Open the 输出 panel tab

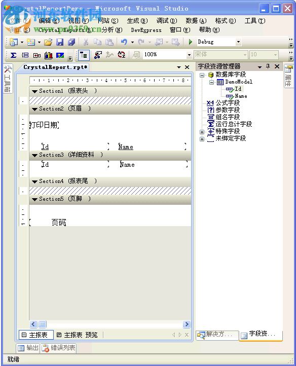coord(28,348)
